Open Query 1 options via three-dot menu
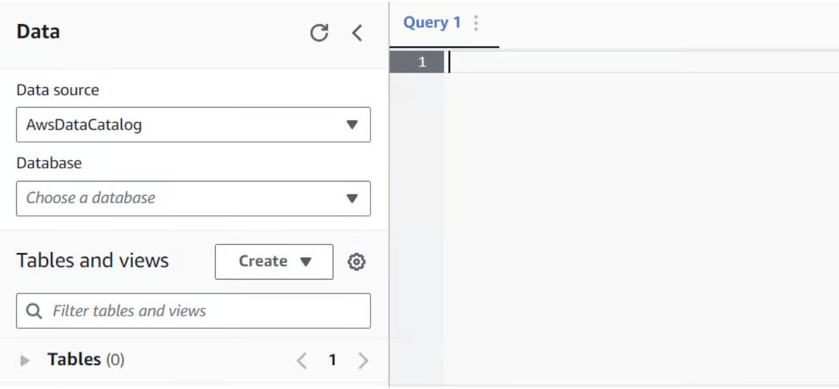839x389 pixels. tap(476, 21)
